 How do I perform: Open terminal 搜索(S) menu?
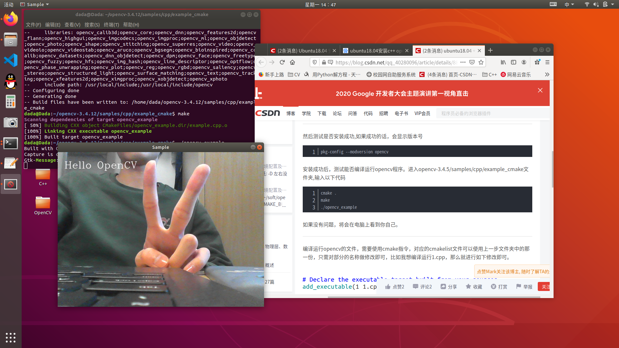pos(92,25)
